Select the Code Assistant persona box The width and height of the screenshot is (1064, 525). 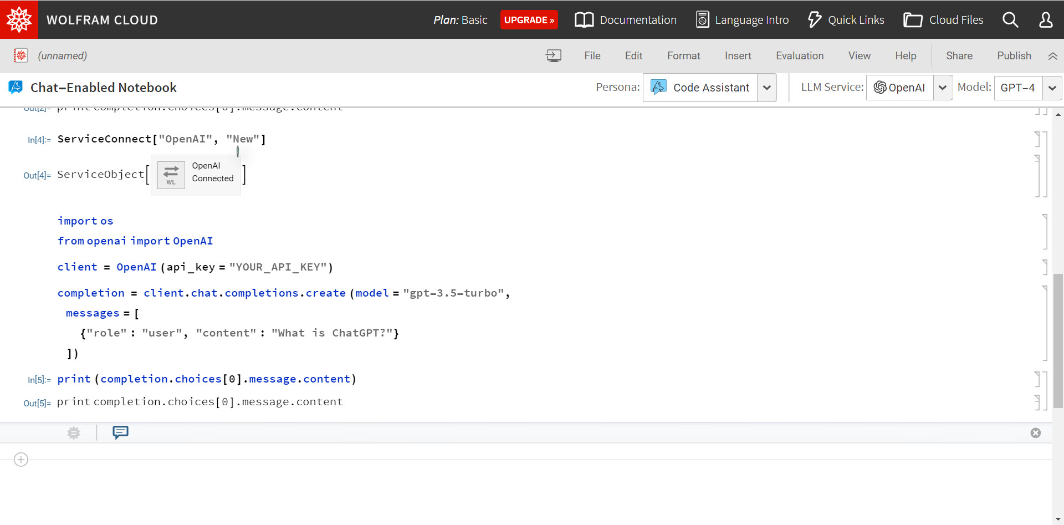pos(700,88)
